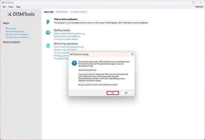Viewport: 205px width, 140px height.
Task: Open the Tools menu
Action: pos(11,7)
